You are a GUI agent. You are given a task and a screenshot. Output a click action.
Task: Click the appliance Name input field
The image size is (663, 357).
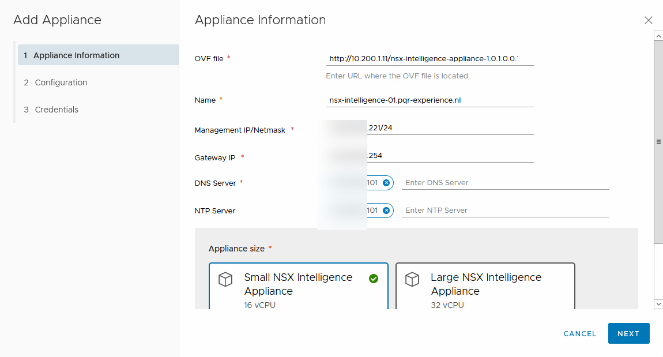pos(430,100)
